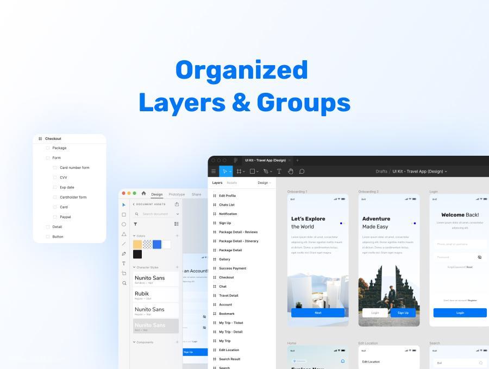Toggle the checkbox beside Package layer
Viewport: 489px width, 369px height.
click(48, 148)
